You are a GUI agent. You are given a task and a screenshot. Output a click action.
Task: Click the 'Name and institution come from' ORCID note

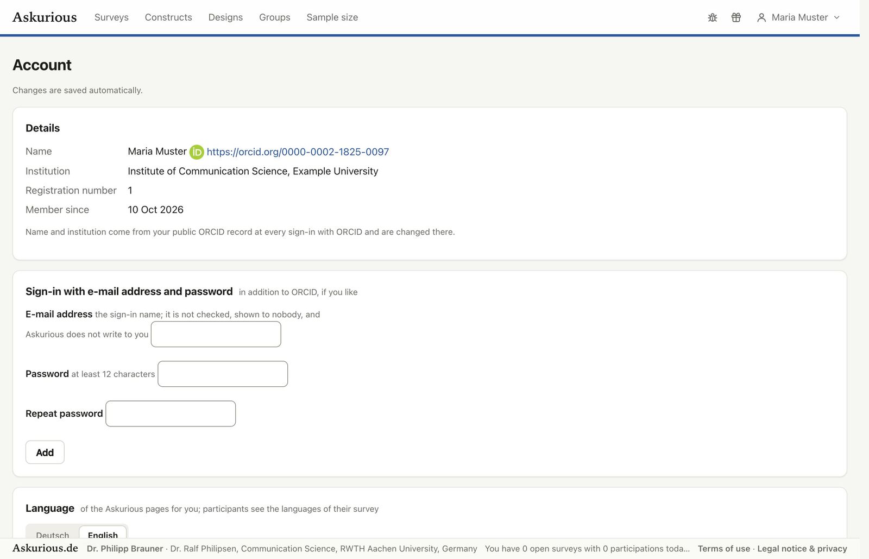pyautogui.click(x=240, y=232)
